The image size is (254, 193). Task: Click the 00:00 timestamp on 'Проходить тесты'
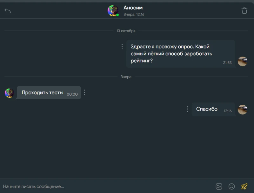[72, 94]
